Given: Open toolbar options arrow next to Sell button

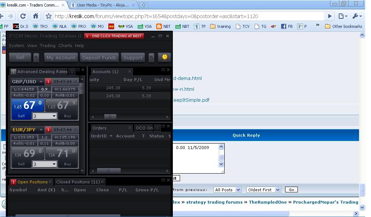Looking at the screenshot, I should (36, 58).
